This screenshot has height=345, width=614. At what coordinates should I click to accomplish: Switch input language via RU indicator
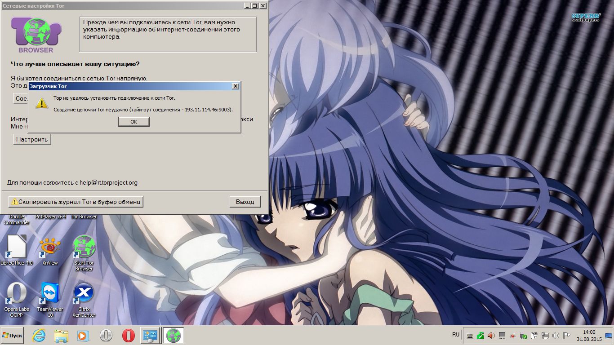(x=456, y=335)
